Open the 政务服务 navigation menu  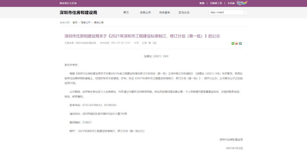165,12
